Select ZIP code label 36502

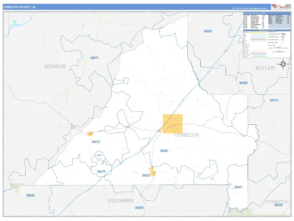[31, 195]
